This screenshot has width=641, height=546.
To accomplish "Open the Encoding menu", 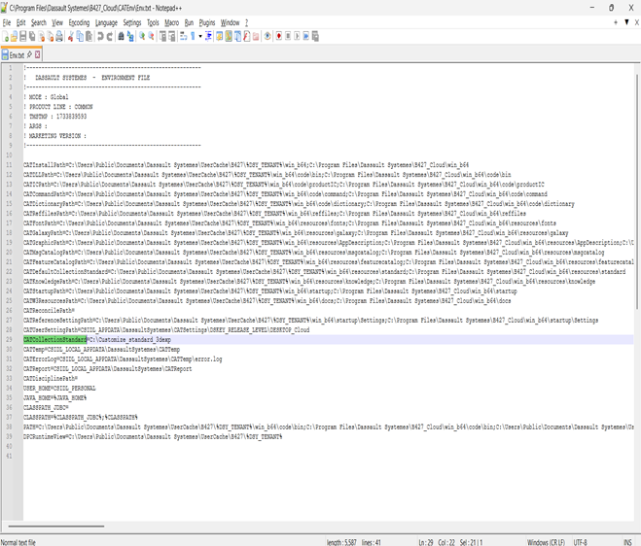I will (x=79, y=22).
